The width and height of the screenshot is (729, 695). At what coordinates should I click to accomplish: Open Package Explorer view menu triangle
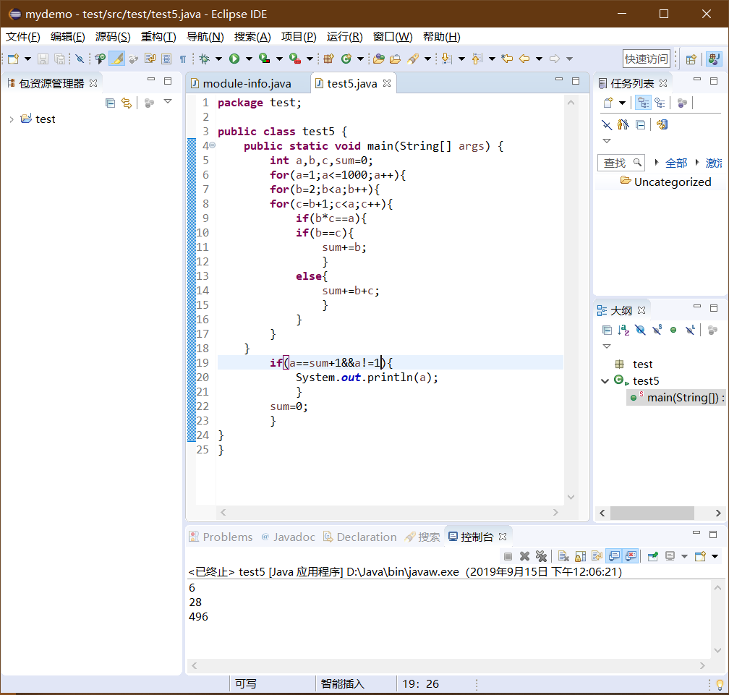[x=168, y=101]
